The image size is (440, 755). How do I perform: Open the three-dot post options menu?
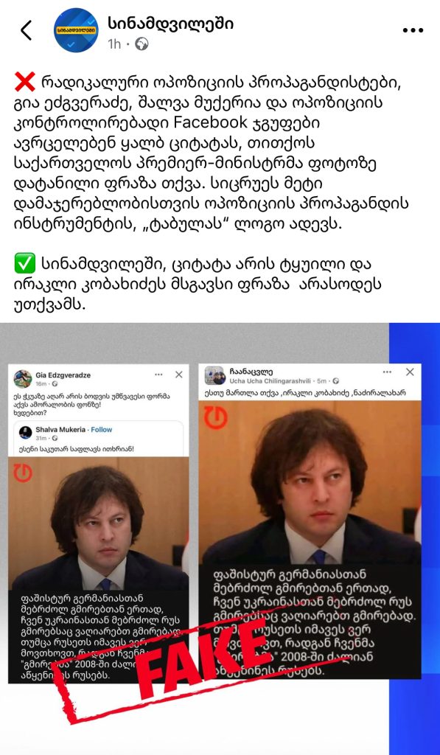point(413,30)
